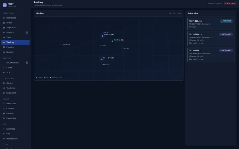Click the Network nodes icon
Image resolution: width=239 pixels, height=149 pixels.
(4, 52)
